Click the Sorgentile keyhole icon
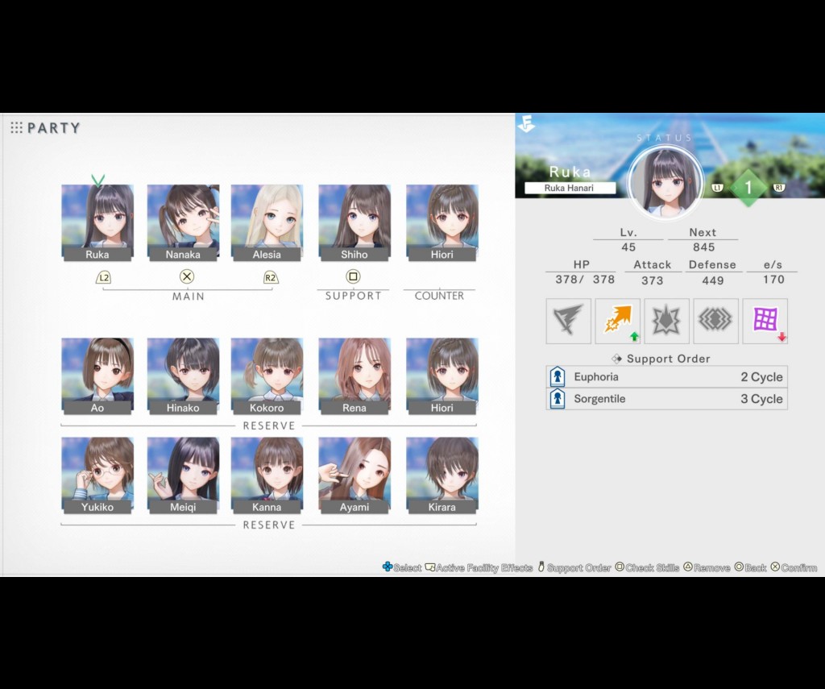The width and height of the screenshot is (825, 689). [x=558, y=399]
